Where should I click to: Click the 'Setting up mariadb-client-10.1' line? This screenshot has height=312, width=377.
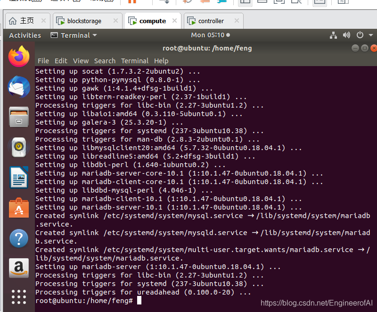pos(169,199)
